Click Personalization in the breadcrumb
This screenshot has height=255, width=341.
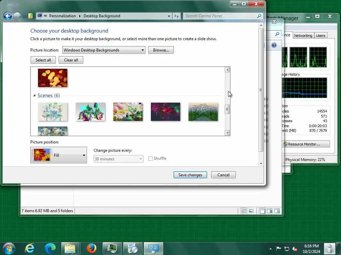62,16
